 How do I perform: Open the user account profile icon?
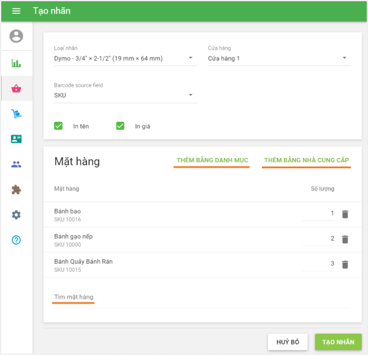pyautogui.click(x=17, y=36)
